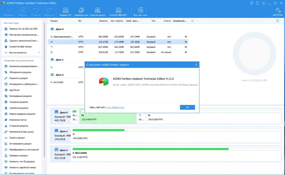Click the left sidebar scrollbar
The width and height of the screenshot is (285, 175).
coord(44,89)
